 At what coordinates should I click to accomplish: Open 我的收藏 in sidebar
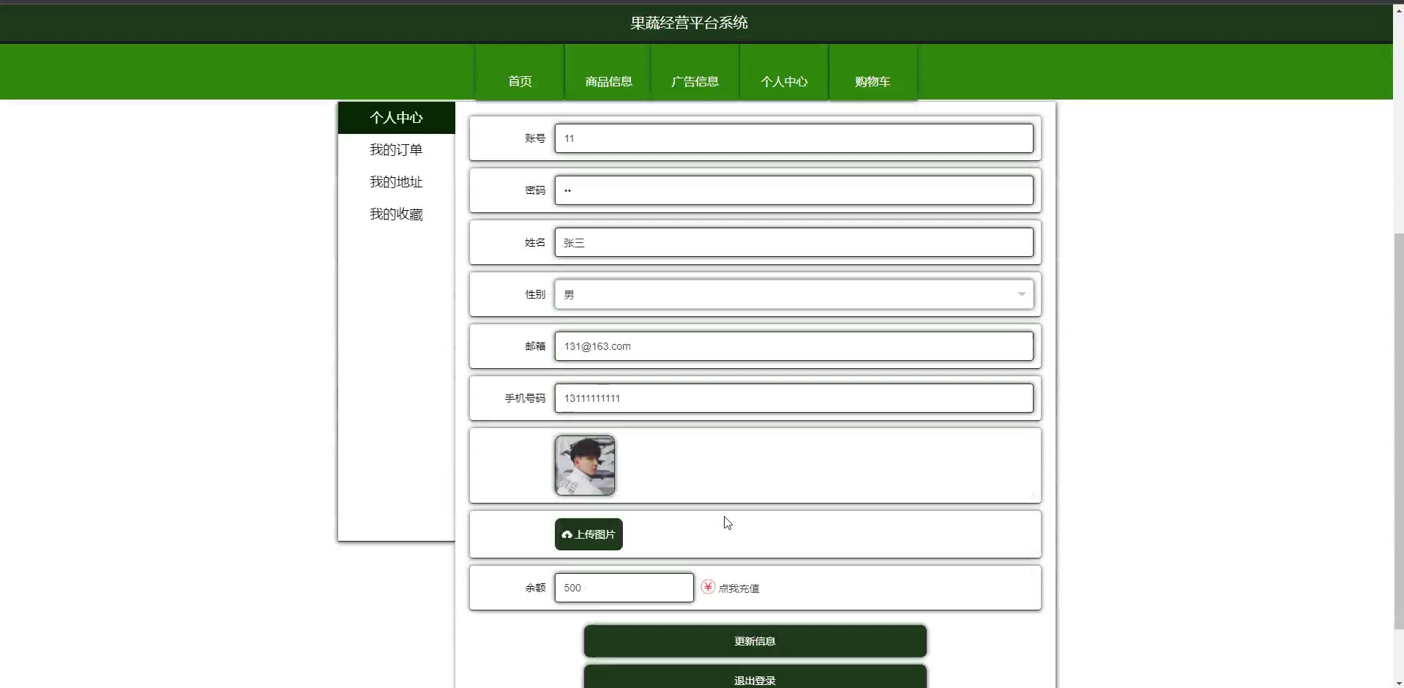396,214
